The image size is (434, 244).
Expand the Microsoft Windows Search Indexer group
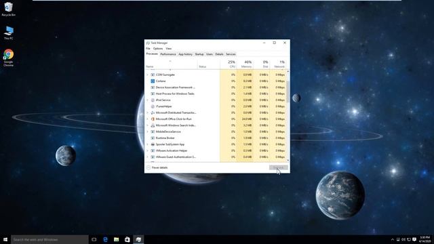point(147,125)
